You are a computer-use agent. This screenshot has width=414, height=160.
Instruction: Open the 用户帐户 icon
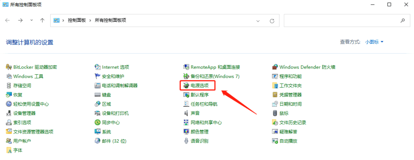(9, 141)
